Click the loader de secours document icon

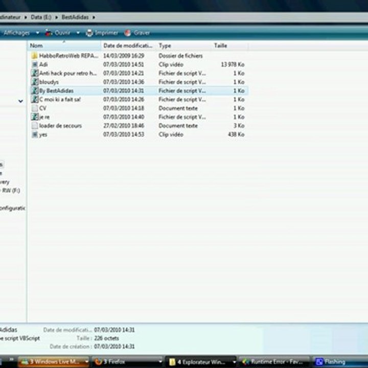point(35,126)
